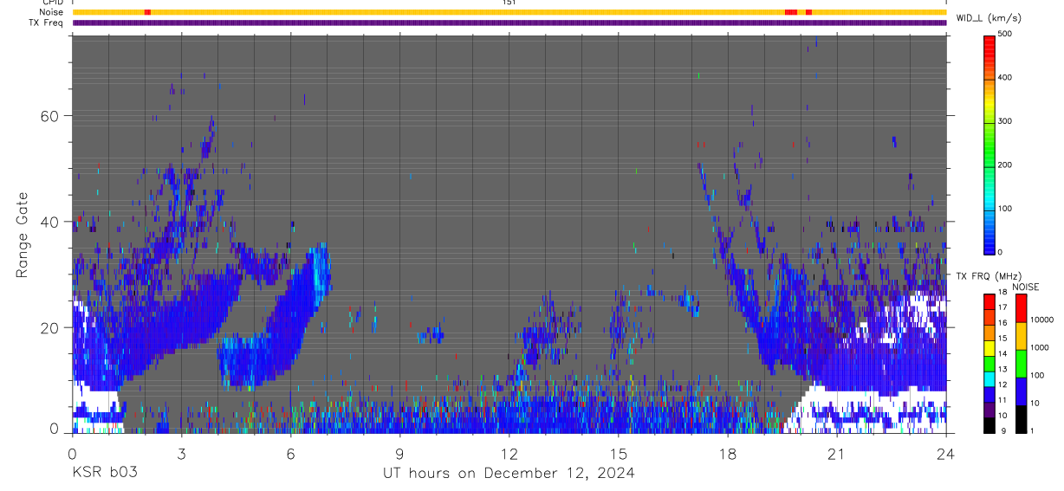Click the 15 hour tick on the time axis
Image resolution: width=1064 pixels, height=491 pixels.
[619, 453]
